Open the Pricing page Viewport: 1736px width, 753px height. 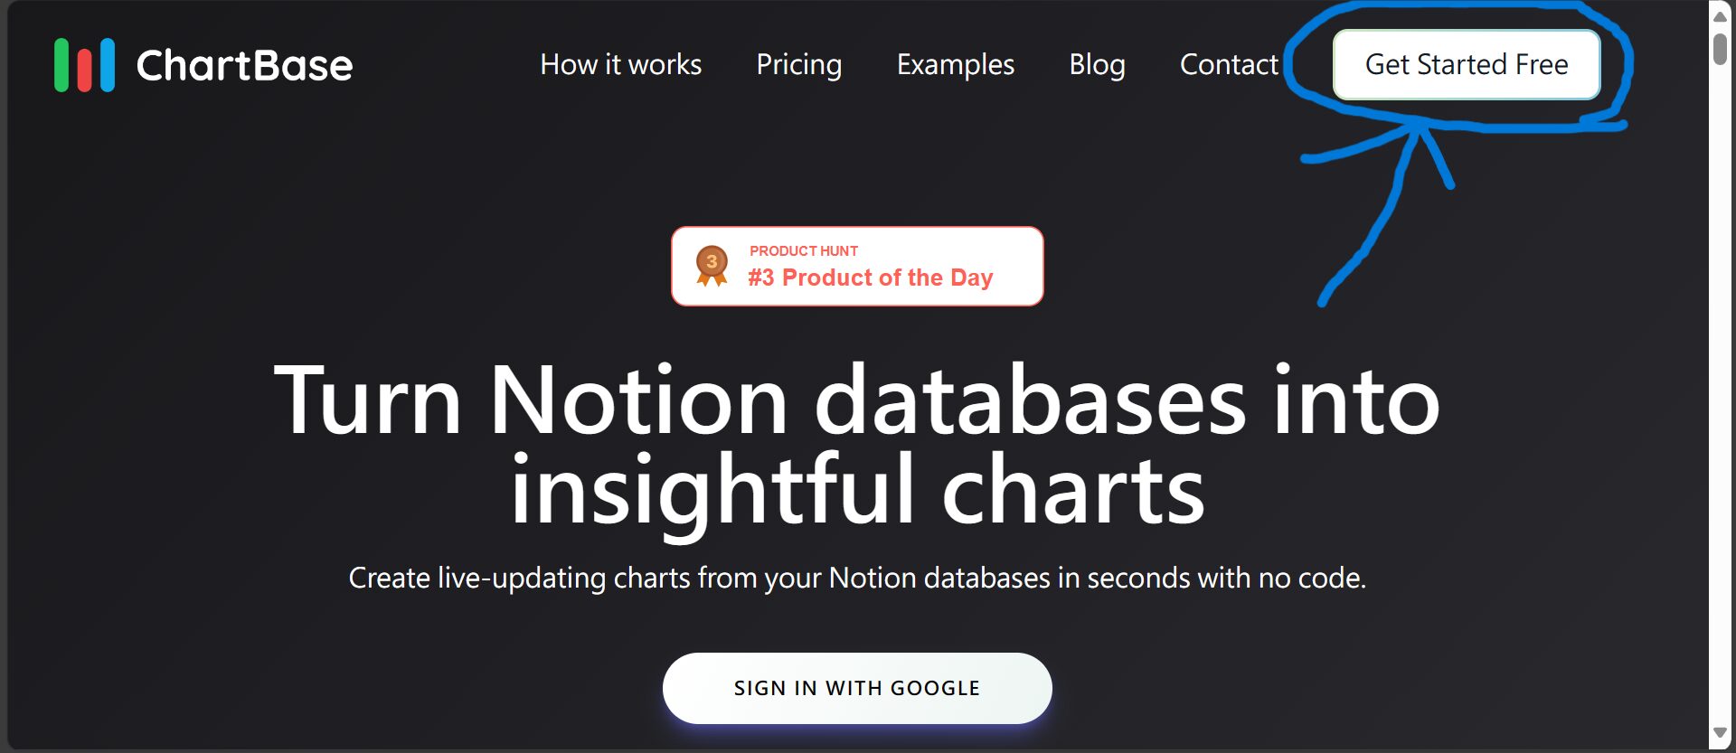[799, 64]
